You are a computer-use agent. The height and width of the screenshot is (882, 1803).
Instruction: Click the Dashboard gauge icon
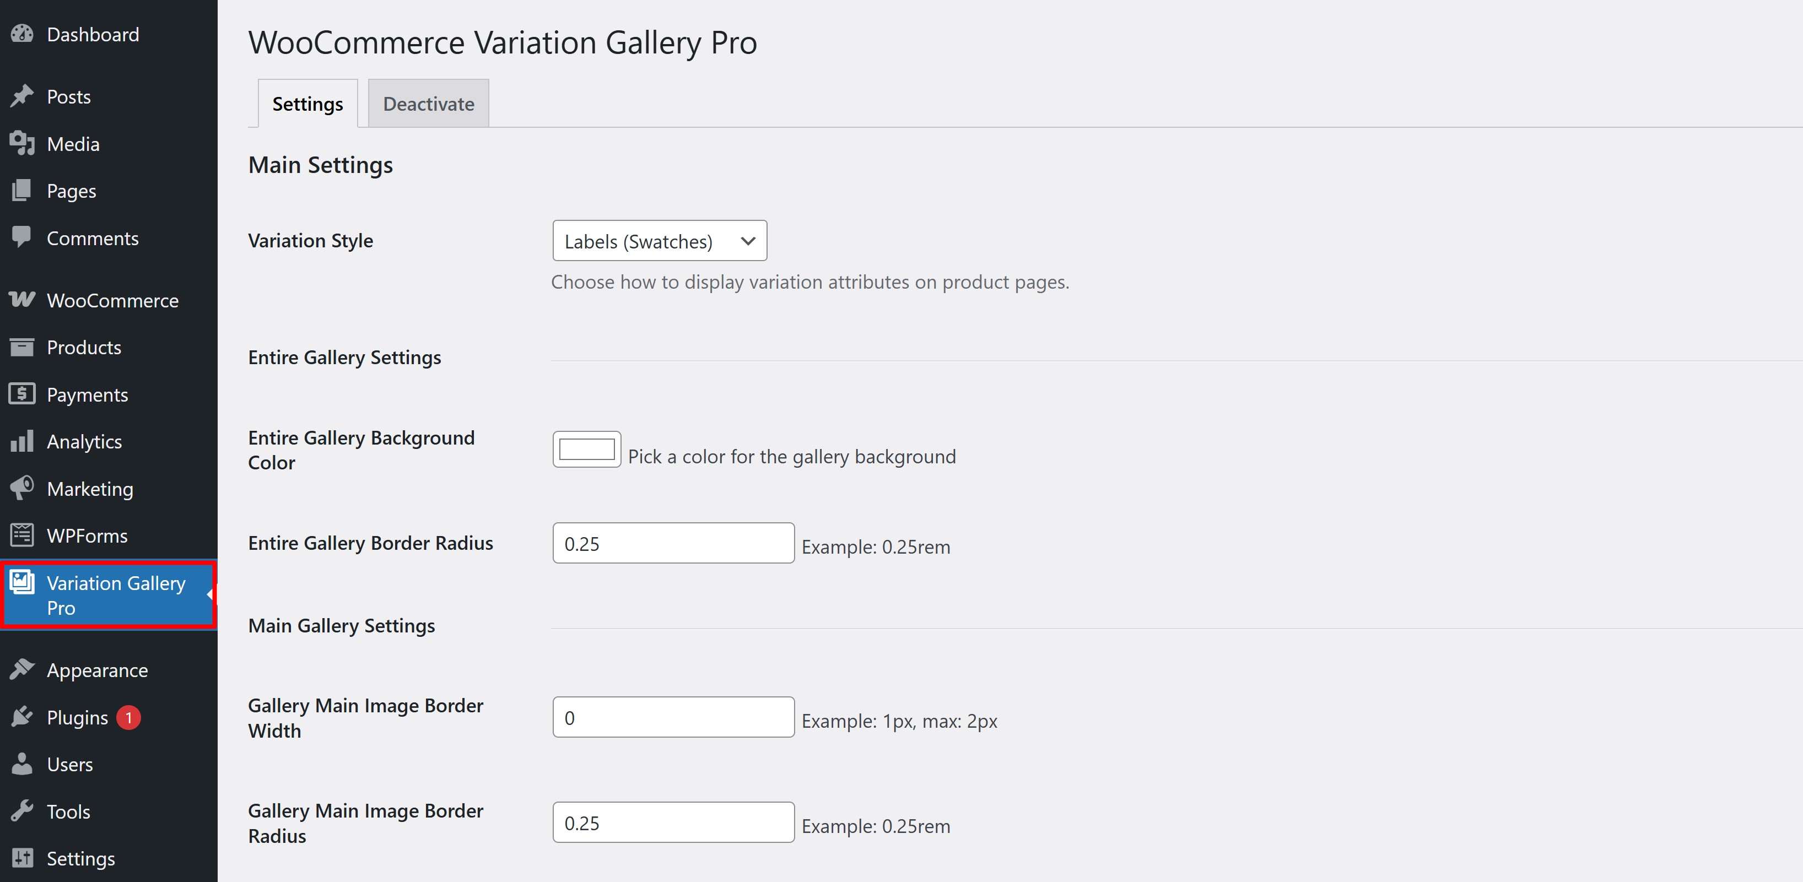click(x=23, y=34)
